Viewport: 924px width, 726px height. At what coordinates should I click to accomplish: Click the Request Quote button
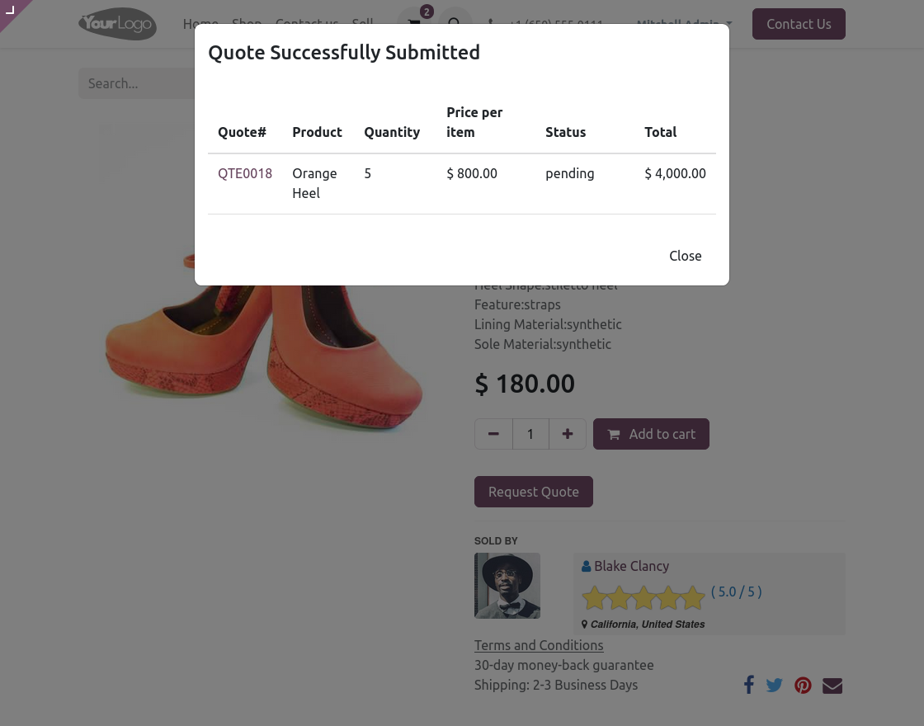pos(533,492)
